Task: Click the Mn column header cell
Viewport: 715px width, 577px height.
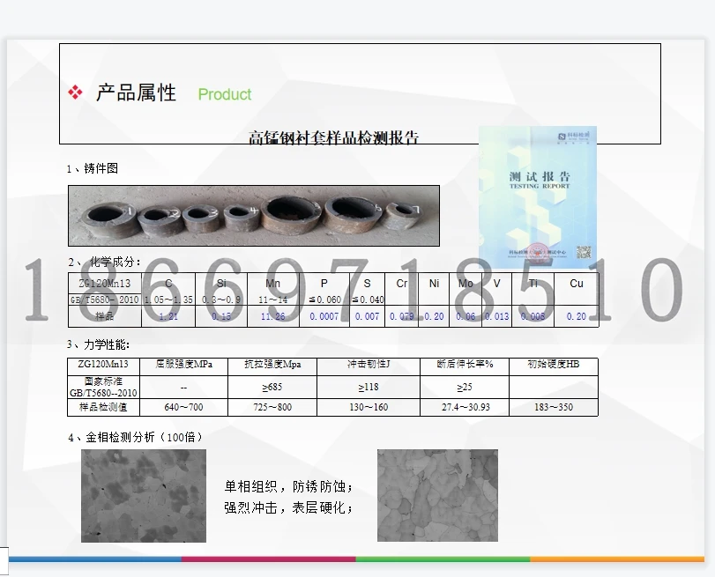Action: tap(273, 283)
